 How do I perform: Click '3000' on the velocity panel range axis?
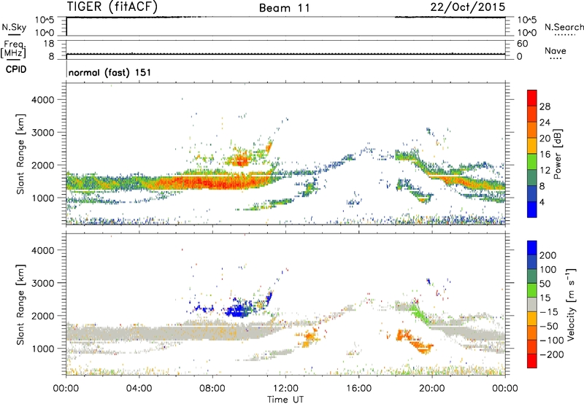point(43,283)
